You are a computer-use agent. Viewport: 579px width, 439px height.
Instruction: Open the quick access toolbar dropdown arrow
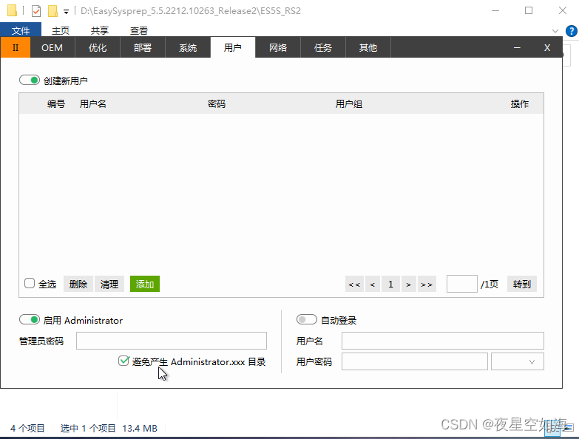pos(66,12)
